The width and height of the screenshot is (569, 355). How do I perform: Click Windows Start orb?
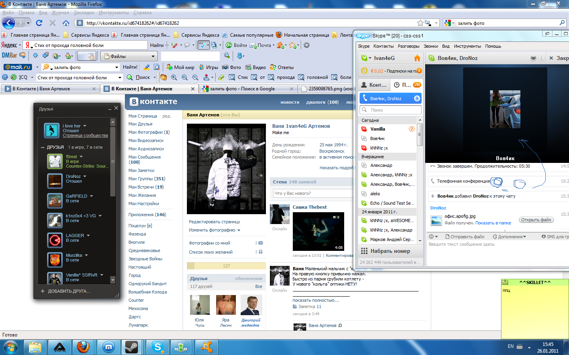[11, 348]
